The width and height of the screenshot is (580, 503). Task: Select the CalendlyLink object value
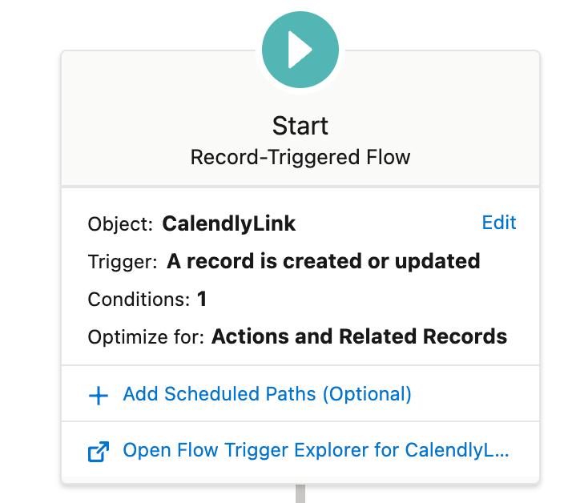pyautogui.click(x=229, y=224)
